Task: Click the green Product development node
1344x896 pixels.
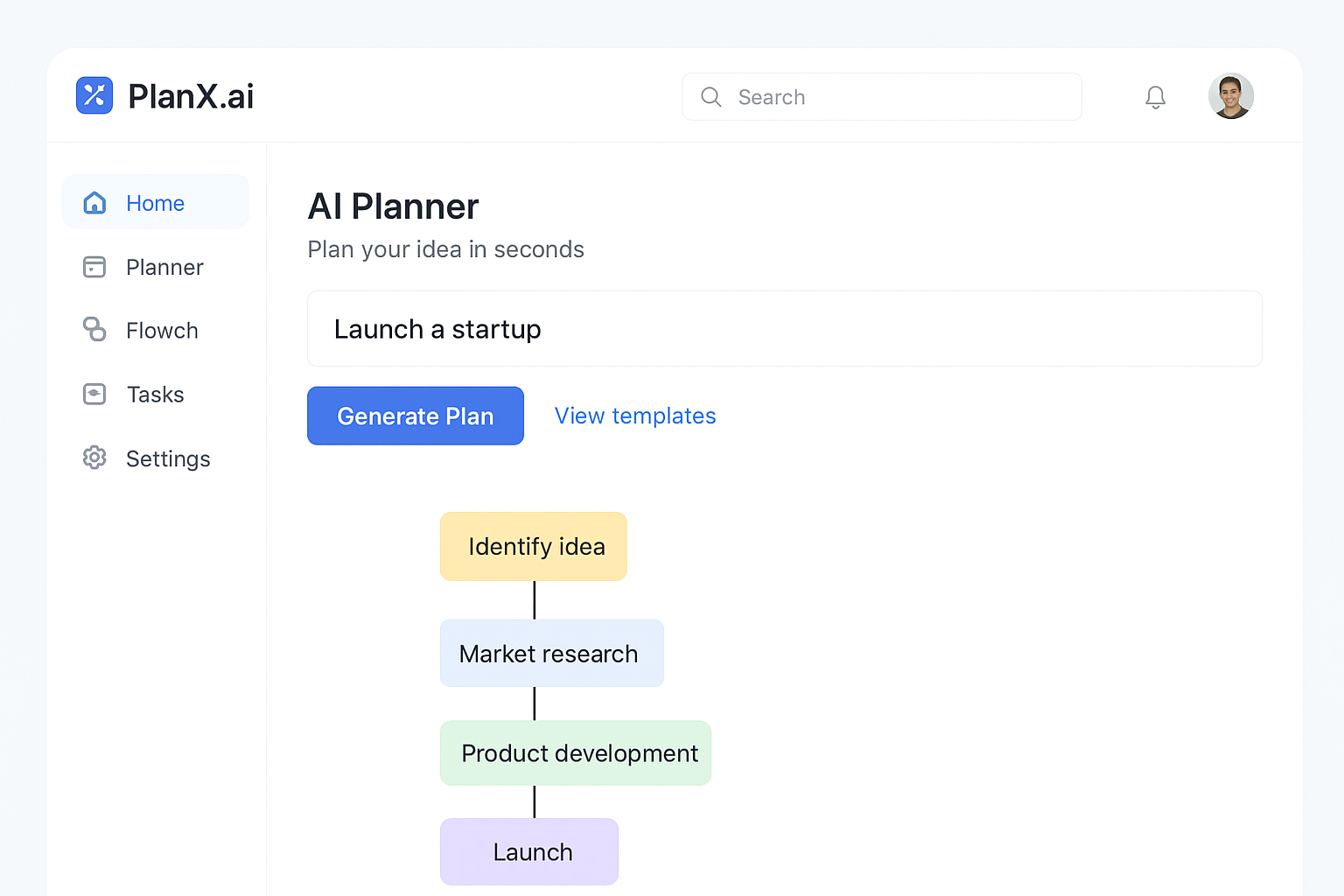Action: pos(576,753)
